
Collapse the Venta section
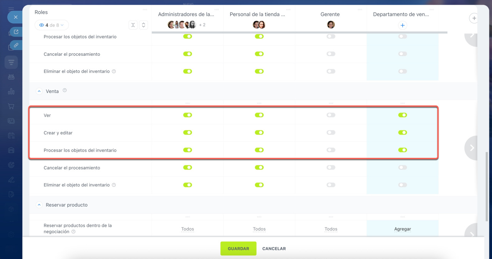click(39, 91)
